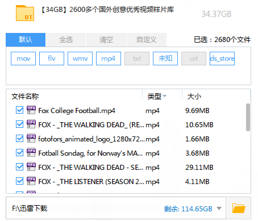Click the 9.69MB size value
Screen dimensions: 258x221
(x=197, y=110)
